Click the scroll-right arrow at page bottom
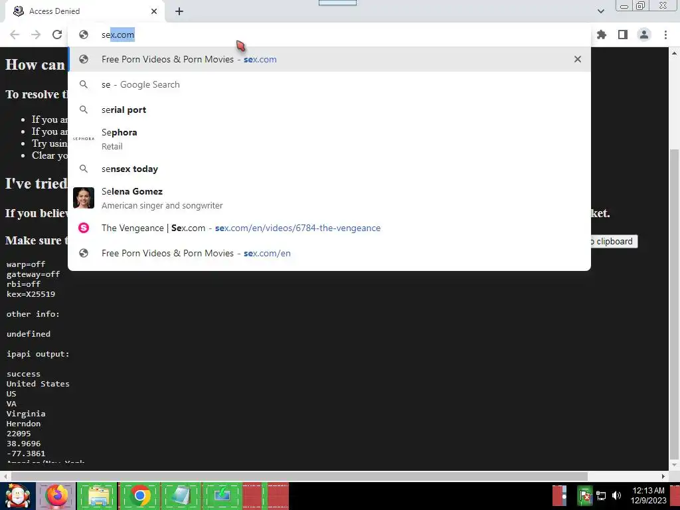Screen dimensions: 680x510 tap(663, 476)
